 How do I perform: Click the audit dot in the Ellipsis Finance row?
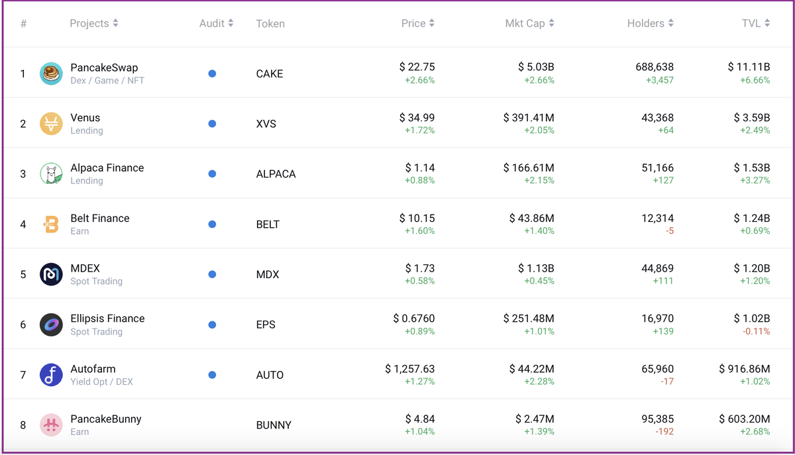(x=212, y=325)
